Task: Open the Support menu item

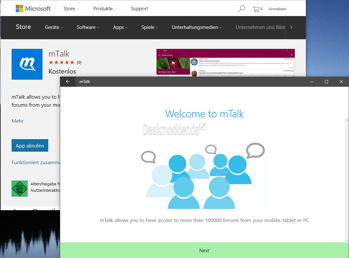Action: point(139,9)
